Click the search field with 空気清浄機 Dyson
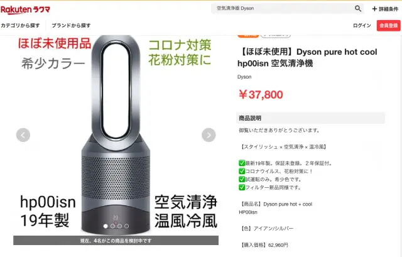402x257 pixels. point(283,8)
